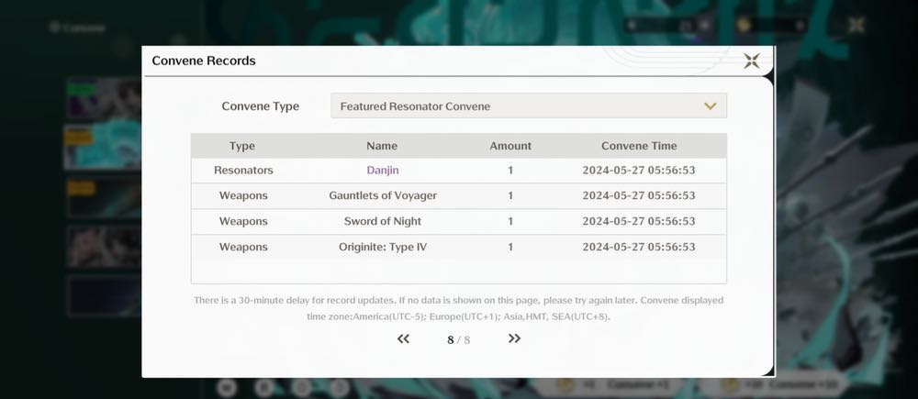Click Weapons type in Sword of Night row
The width and height of the screenshot is (918, 399).
pyautogui.click(x=243, y=221)
